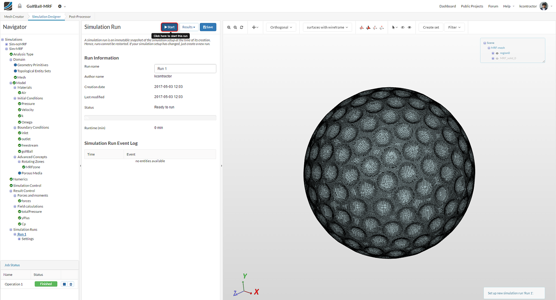556x300 pixels.
Task: Toggle visibility of region0 in scene tree
Action: coord(497,53)
